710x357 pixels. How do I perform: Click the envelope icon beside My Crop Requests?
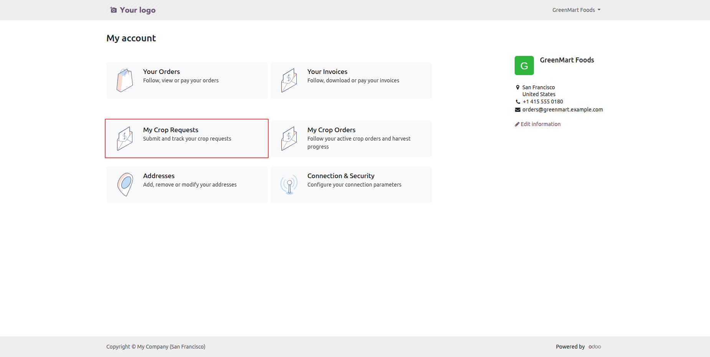[125, 139]
